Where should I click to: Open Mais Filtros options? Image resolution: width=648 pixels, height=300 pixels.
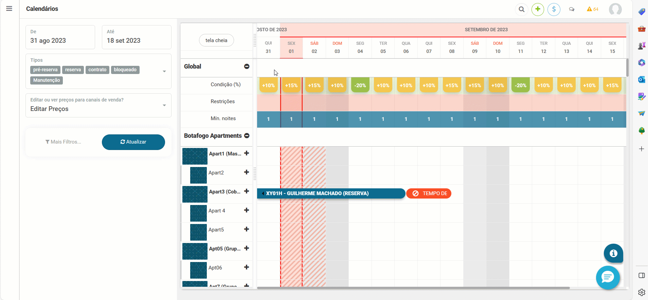pyautogui.click(x=63, y=142)
